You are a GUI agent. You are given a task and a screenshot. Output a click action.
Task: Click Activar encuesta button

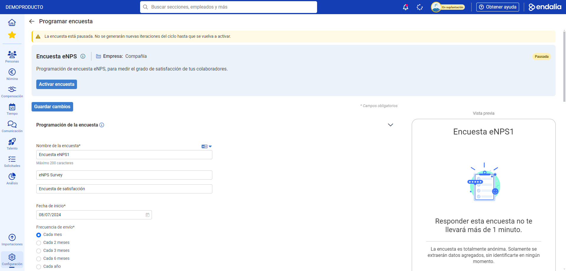(57, 84)
